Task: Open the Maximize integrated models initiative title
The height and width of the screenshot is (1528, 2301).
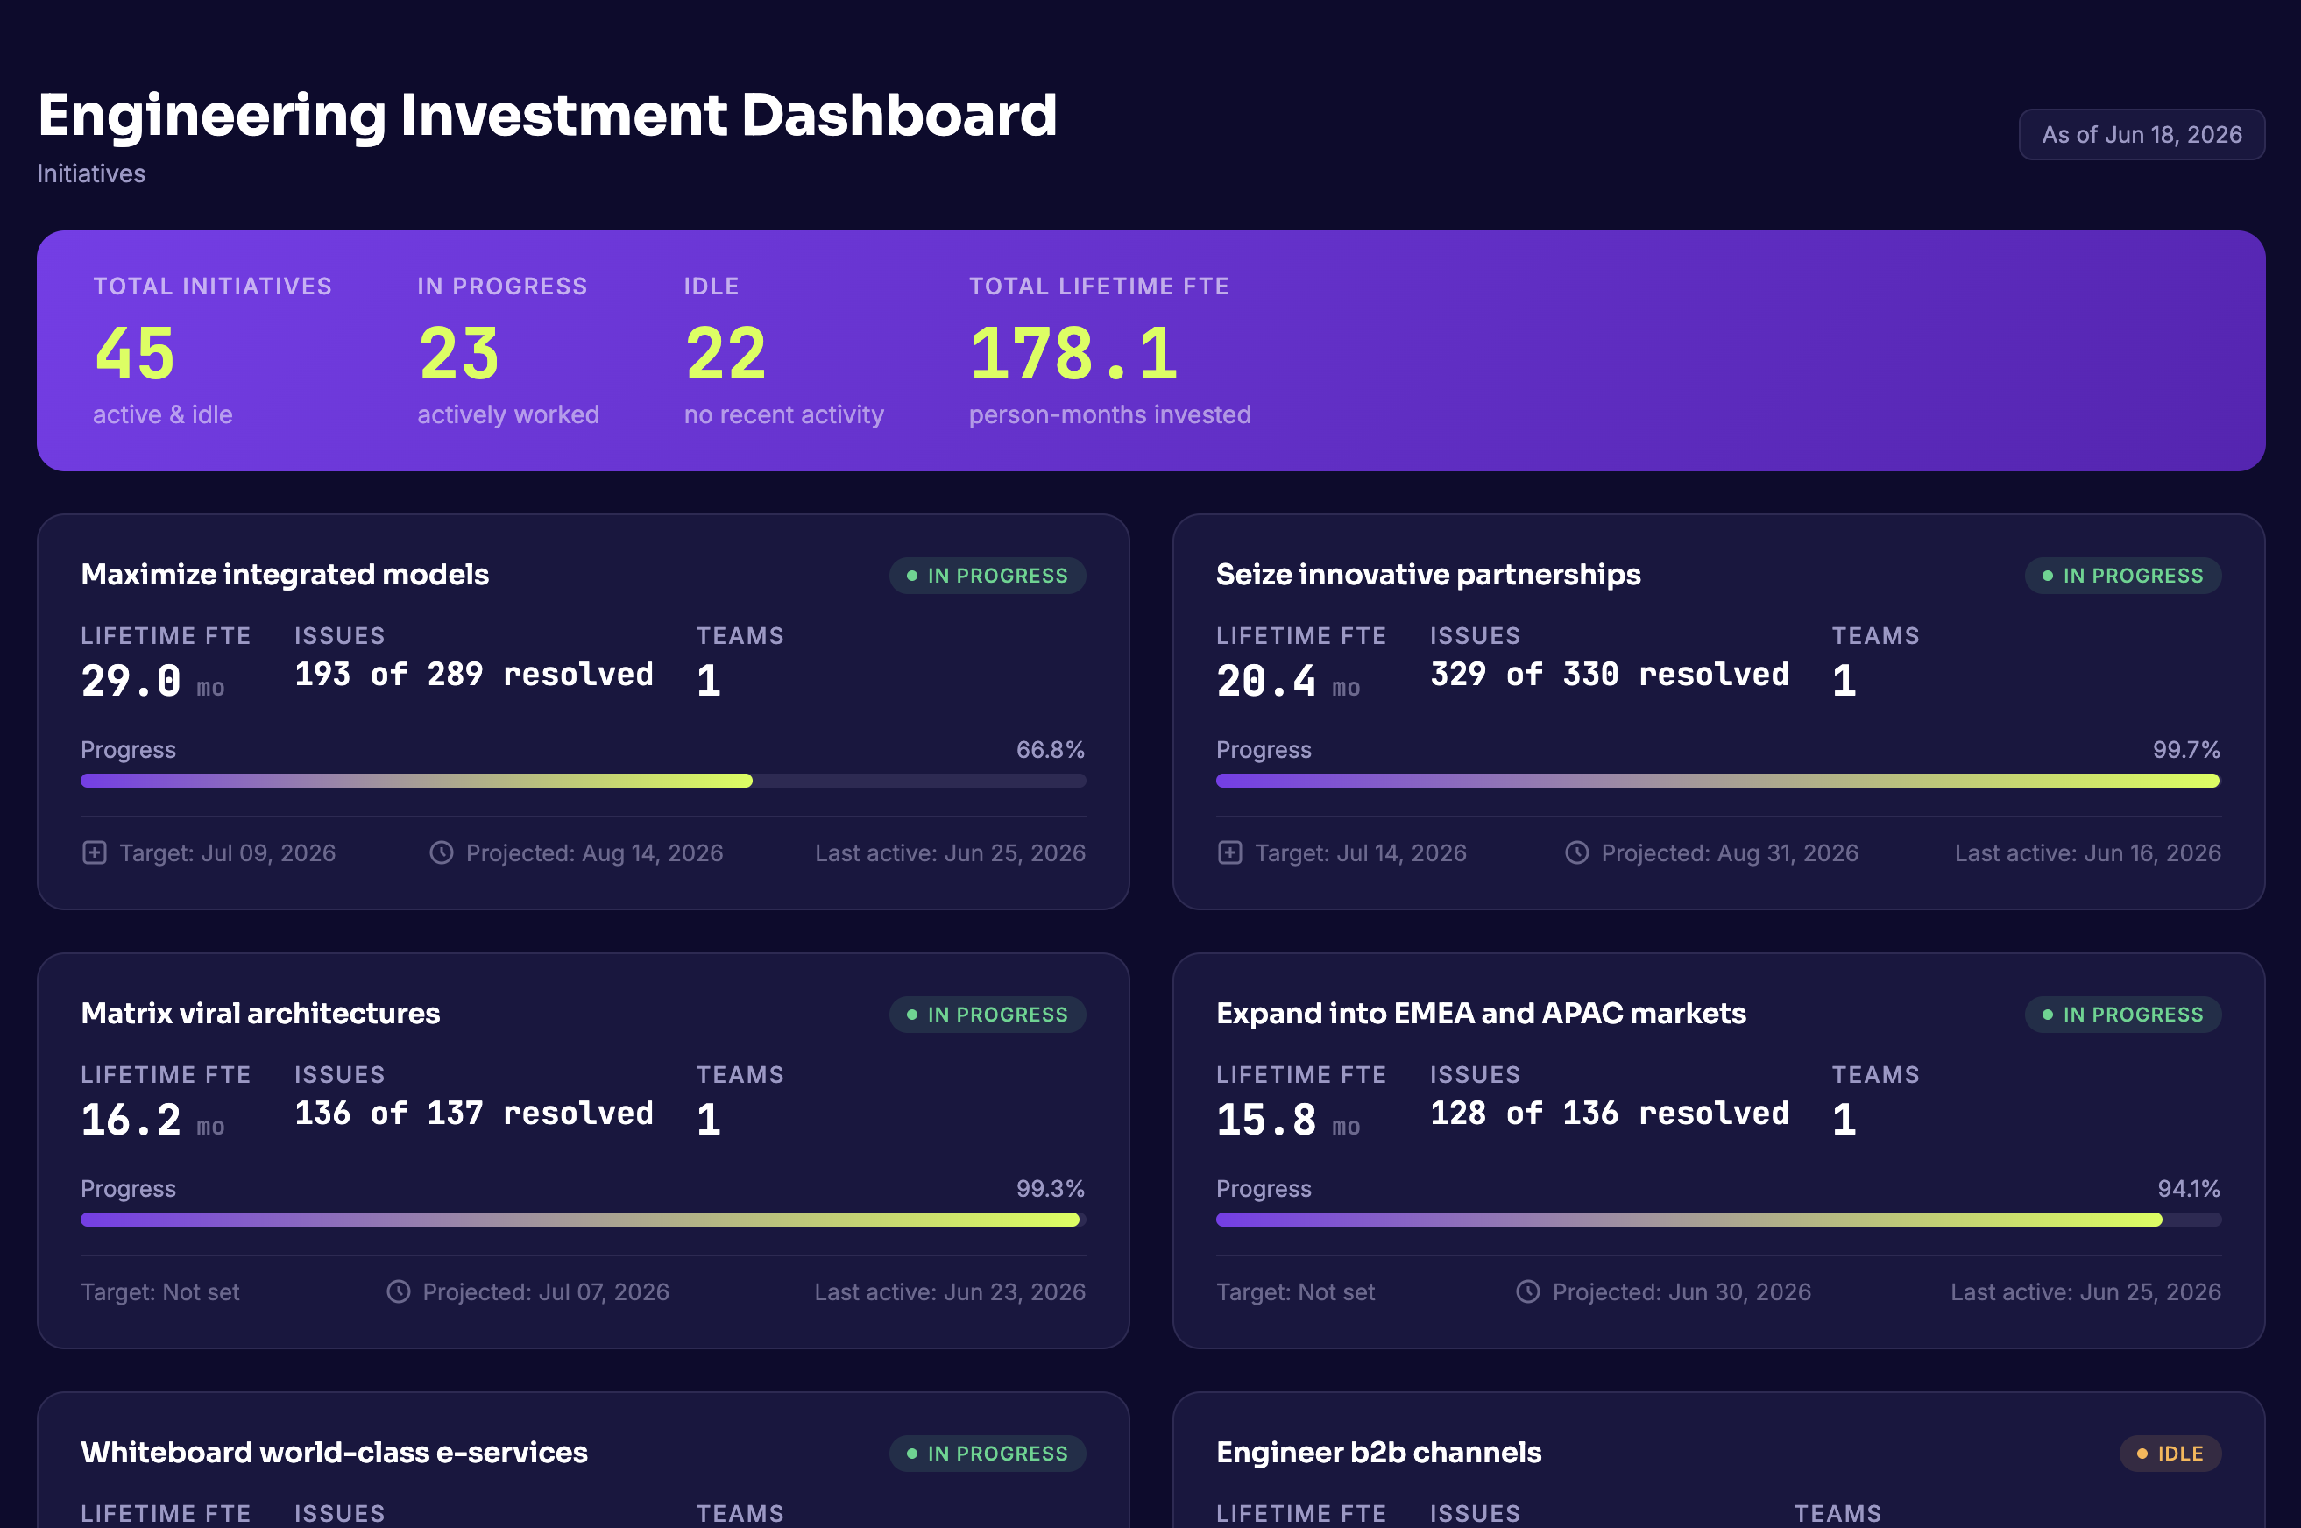Action: coord(285,574)
